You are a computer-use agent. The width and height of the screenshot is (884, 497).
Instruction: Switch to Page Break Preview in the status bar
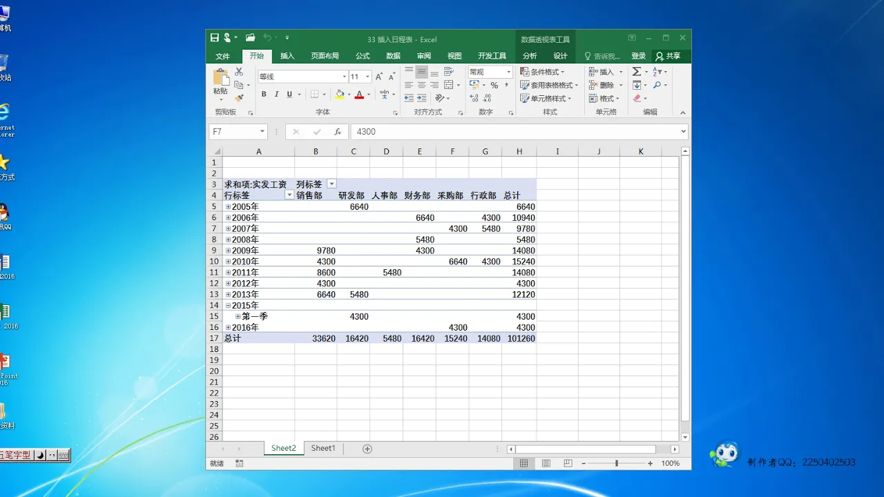pyautogui.click(x=567, y=463)
